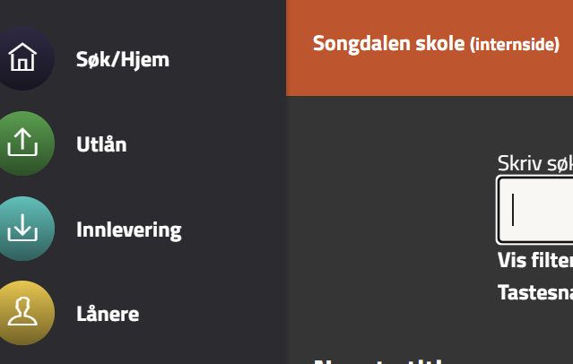The image size is (573, 364).
Task: Click the teal Innlevering download-tray icon
Action: point(22,229)
